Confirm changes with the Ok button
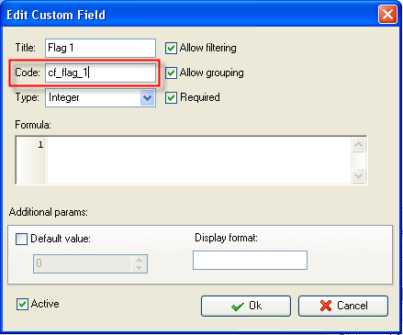The height and width of the screenshot is (335, 403). [x=246, y=306]
